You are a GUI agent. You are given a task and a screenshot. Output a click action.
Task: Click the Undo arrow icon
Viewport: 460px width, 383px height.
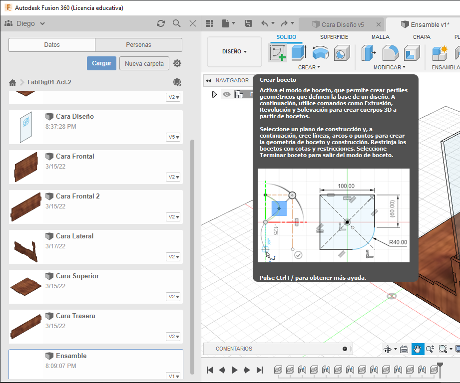[265, 23]
